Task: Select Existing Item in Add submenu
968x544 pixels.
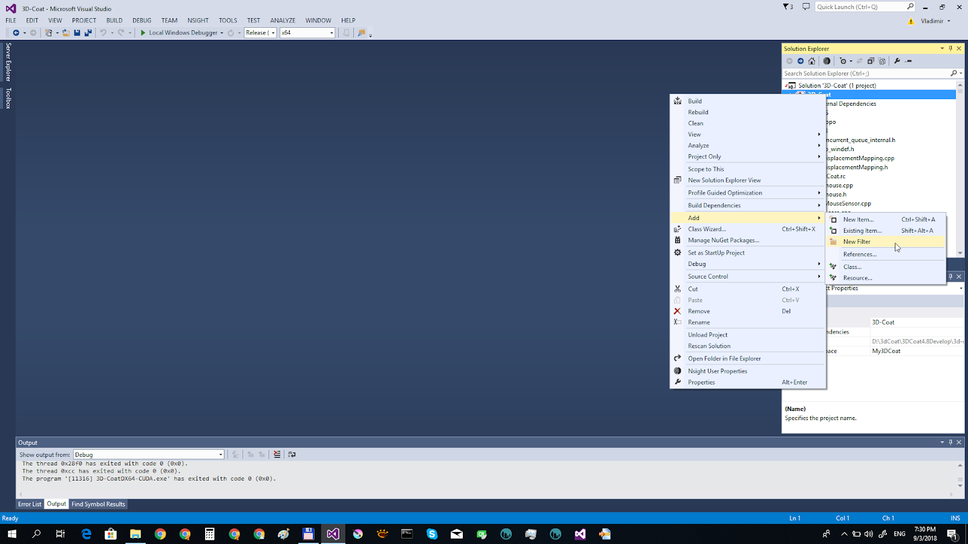Action: 886,231
